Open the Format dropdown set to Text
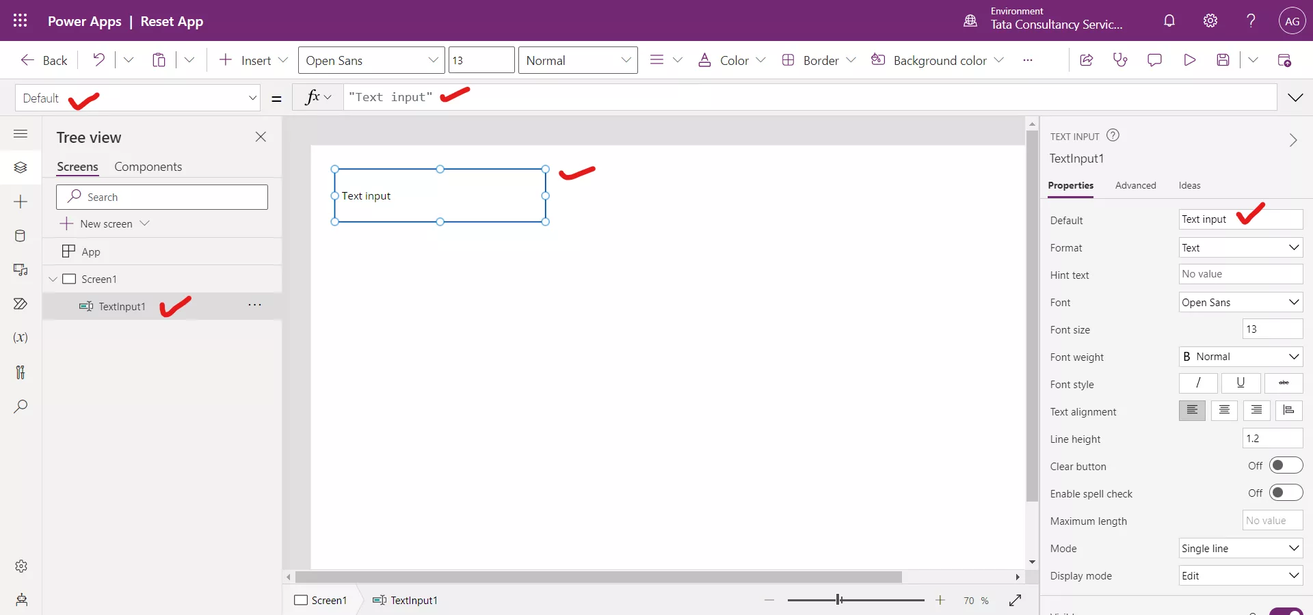The image size is (1313, 615). point(1240,247)
